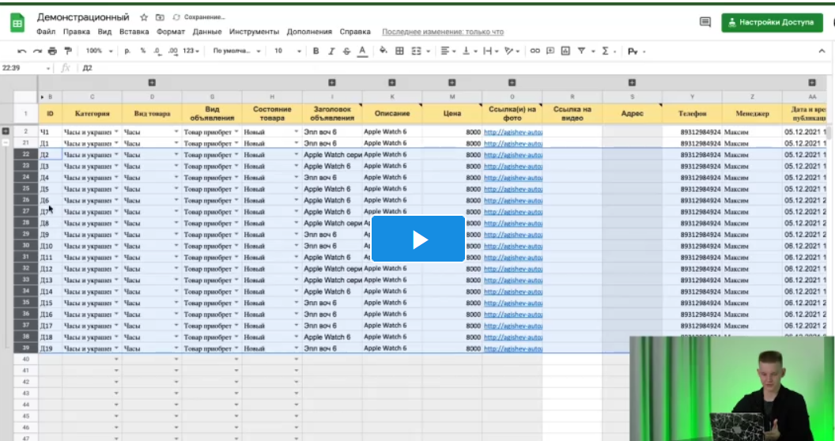Click the insert link icon
The height and width of the screenshot is (441, 835).
tap(535, 51)
